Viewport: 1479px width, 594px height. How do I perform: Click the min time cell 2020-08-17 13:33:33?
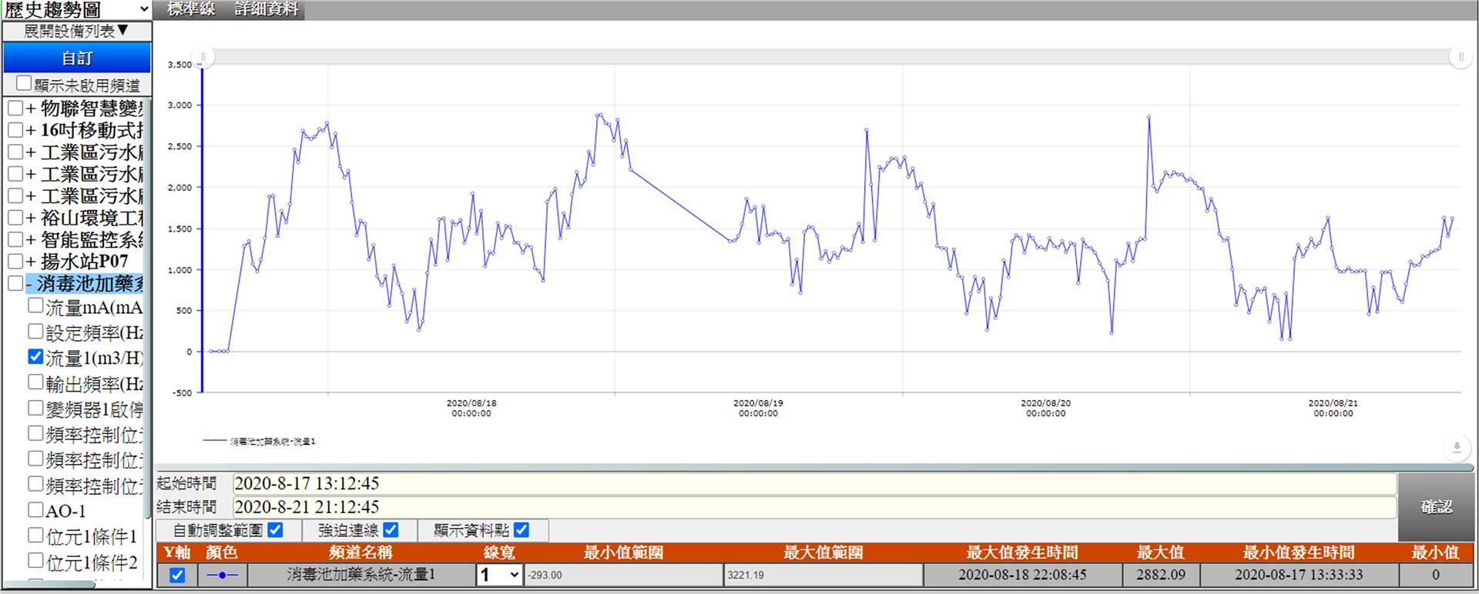pyautogui.click(x=1299, y=575)
